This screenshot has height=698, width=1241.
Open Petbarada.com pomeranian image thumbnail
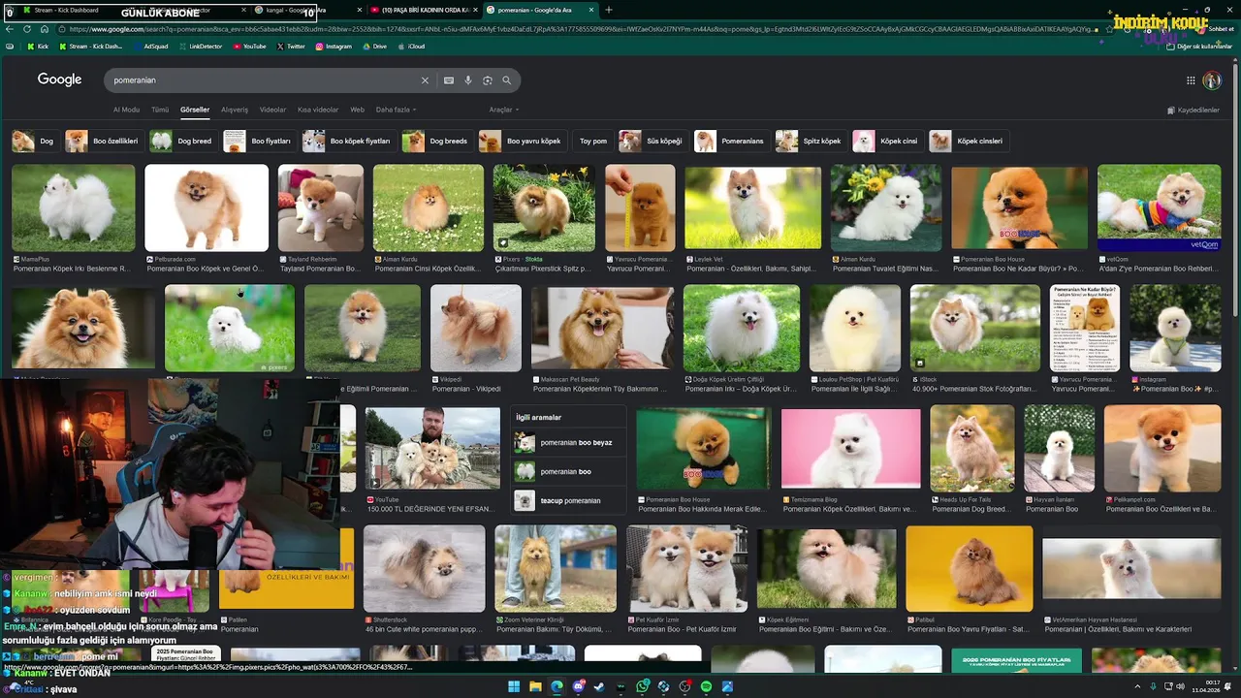tap(207, 207)
